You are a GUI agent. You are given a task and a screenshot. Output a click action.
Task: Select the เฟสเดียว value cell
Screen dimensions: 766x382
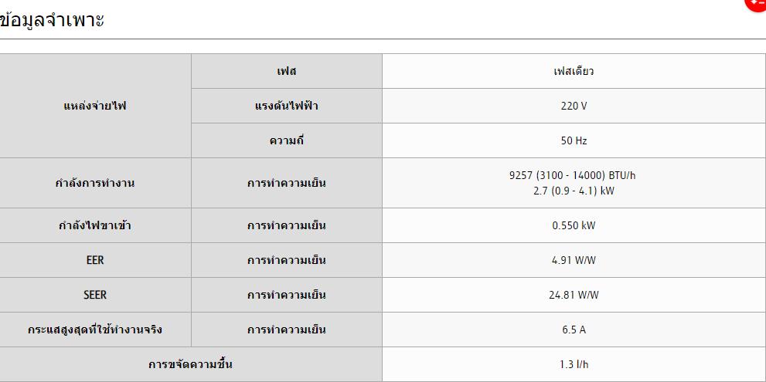574,71
